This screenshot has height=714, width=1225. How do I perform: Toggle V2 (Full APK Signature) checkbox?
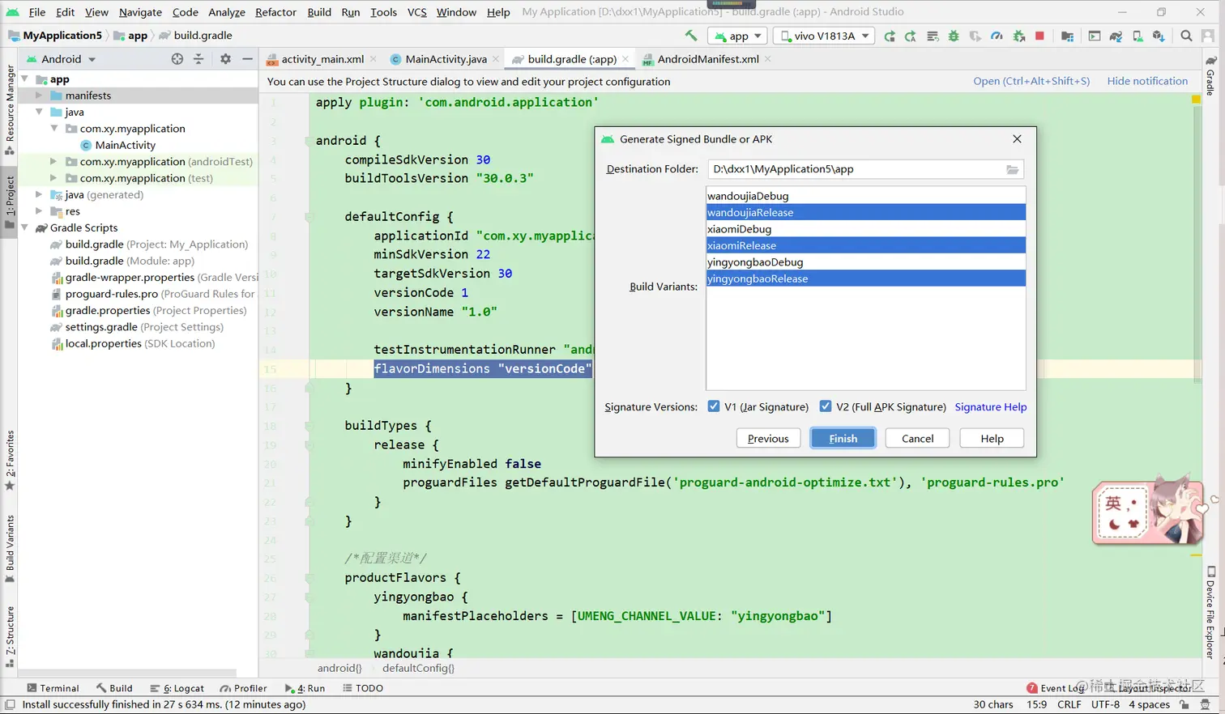pos(825,406)
